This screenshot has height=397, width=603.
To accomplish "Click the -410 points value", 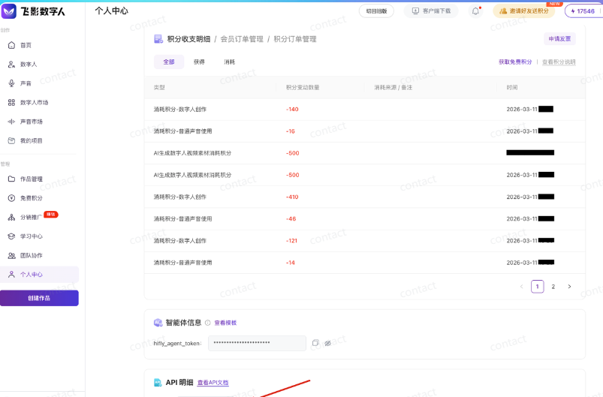I will (x=292, y=197).
